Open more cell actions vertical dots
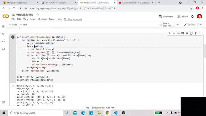The image size is (206, 116). [200, 34]
